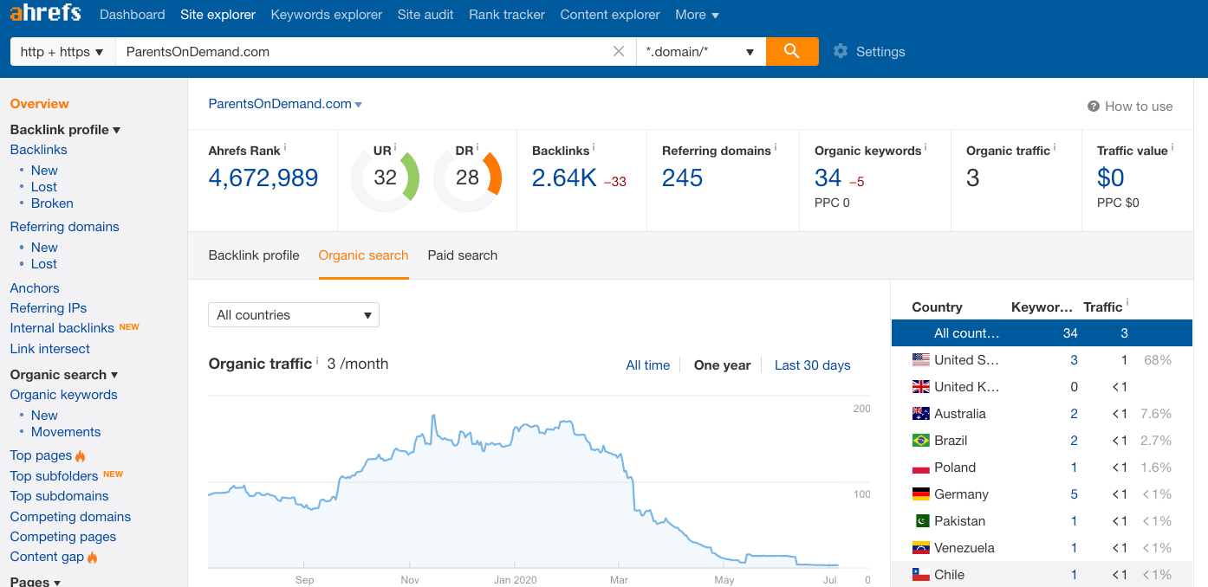Click the Chile flag icon
The width and height of the screenshot is (1208, 587).
pyautogui.click(x=921, y=574)
